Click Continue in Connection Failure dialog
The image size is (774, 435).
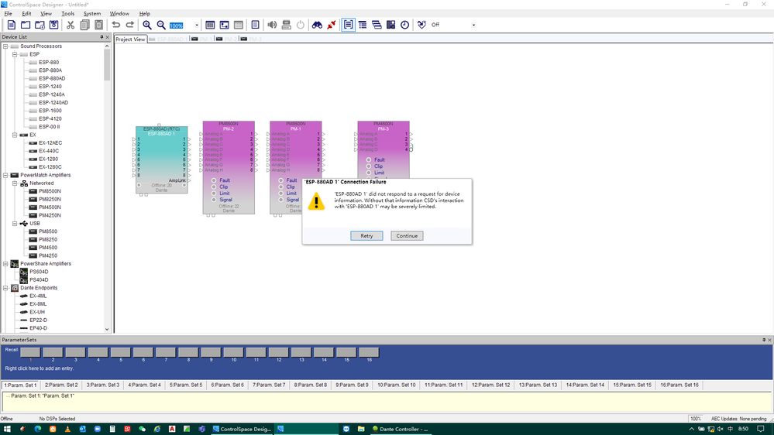[x=407, y=236]
